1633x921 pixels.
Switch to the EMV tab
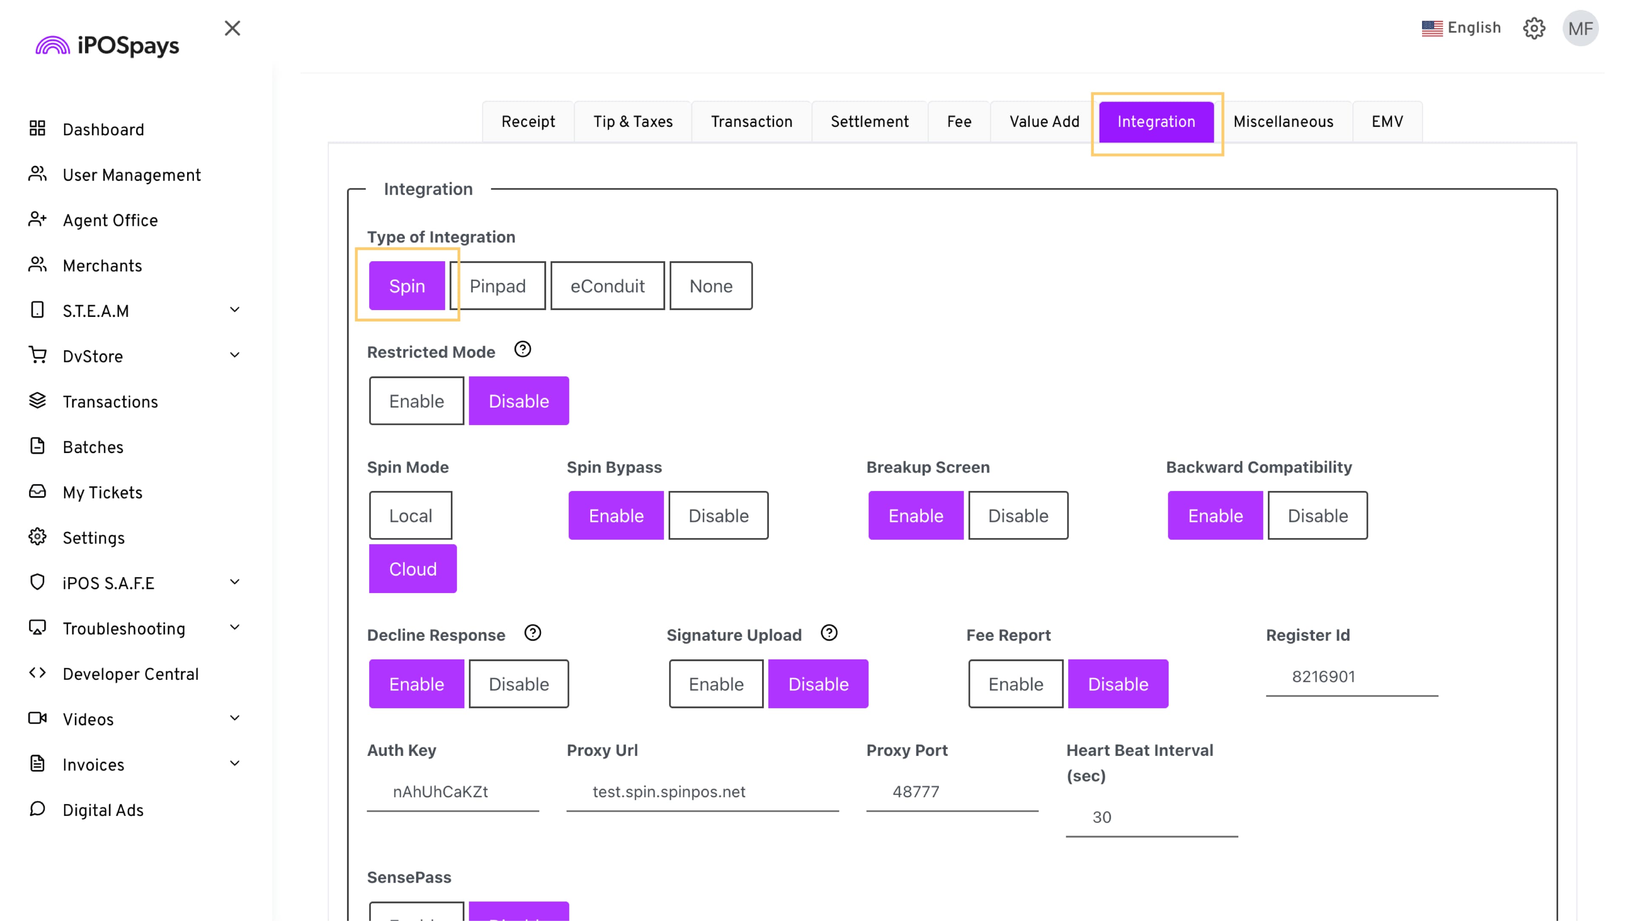[x=1387, y=121]
